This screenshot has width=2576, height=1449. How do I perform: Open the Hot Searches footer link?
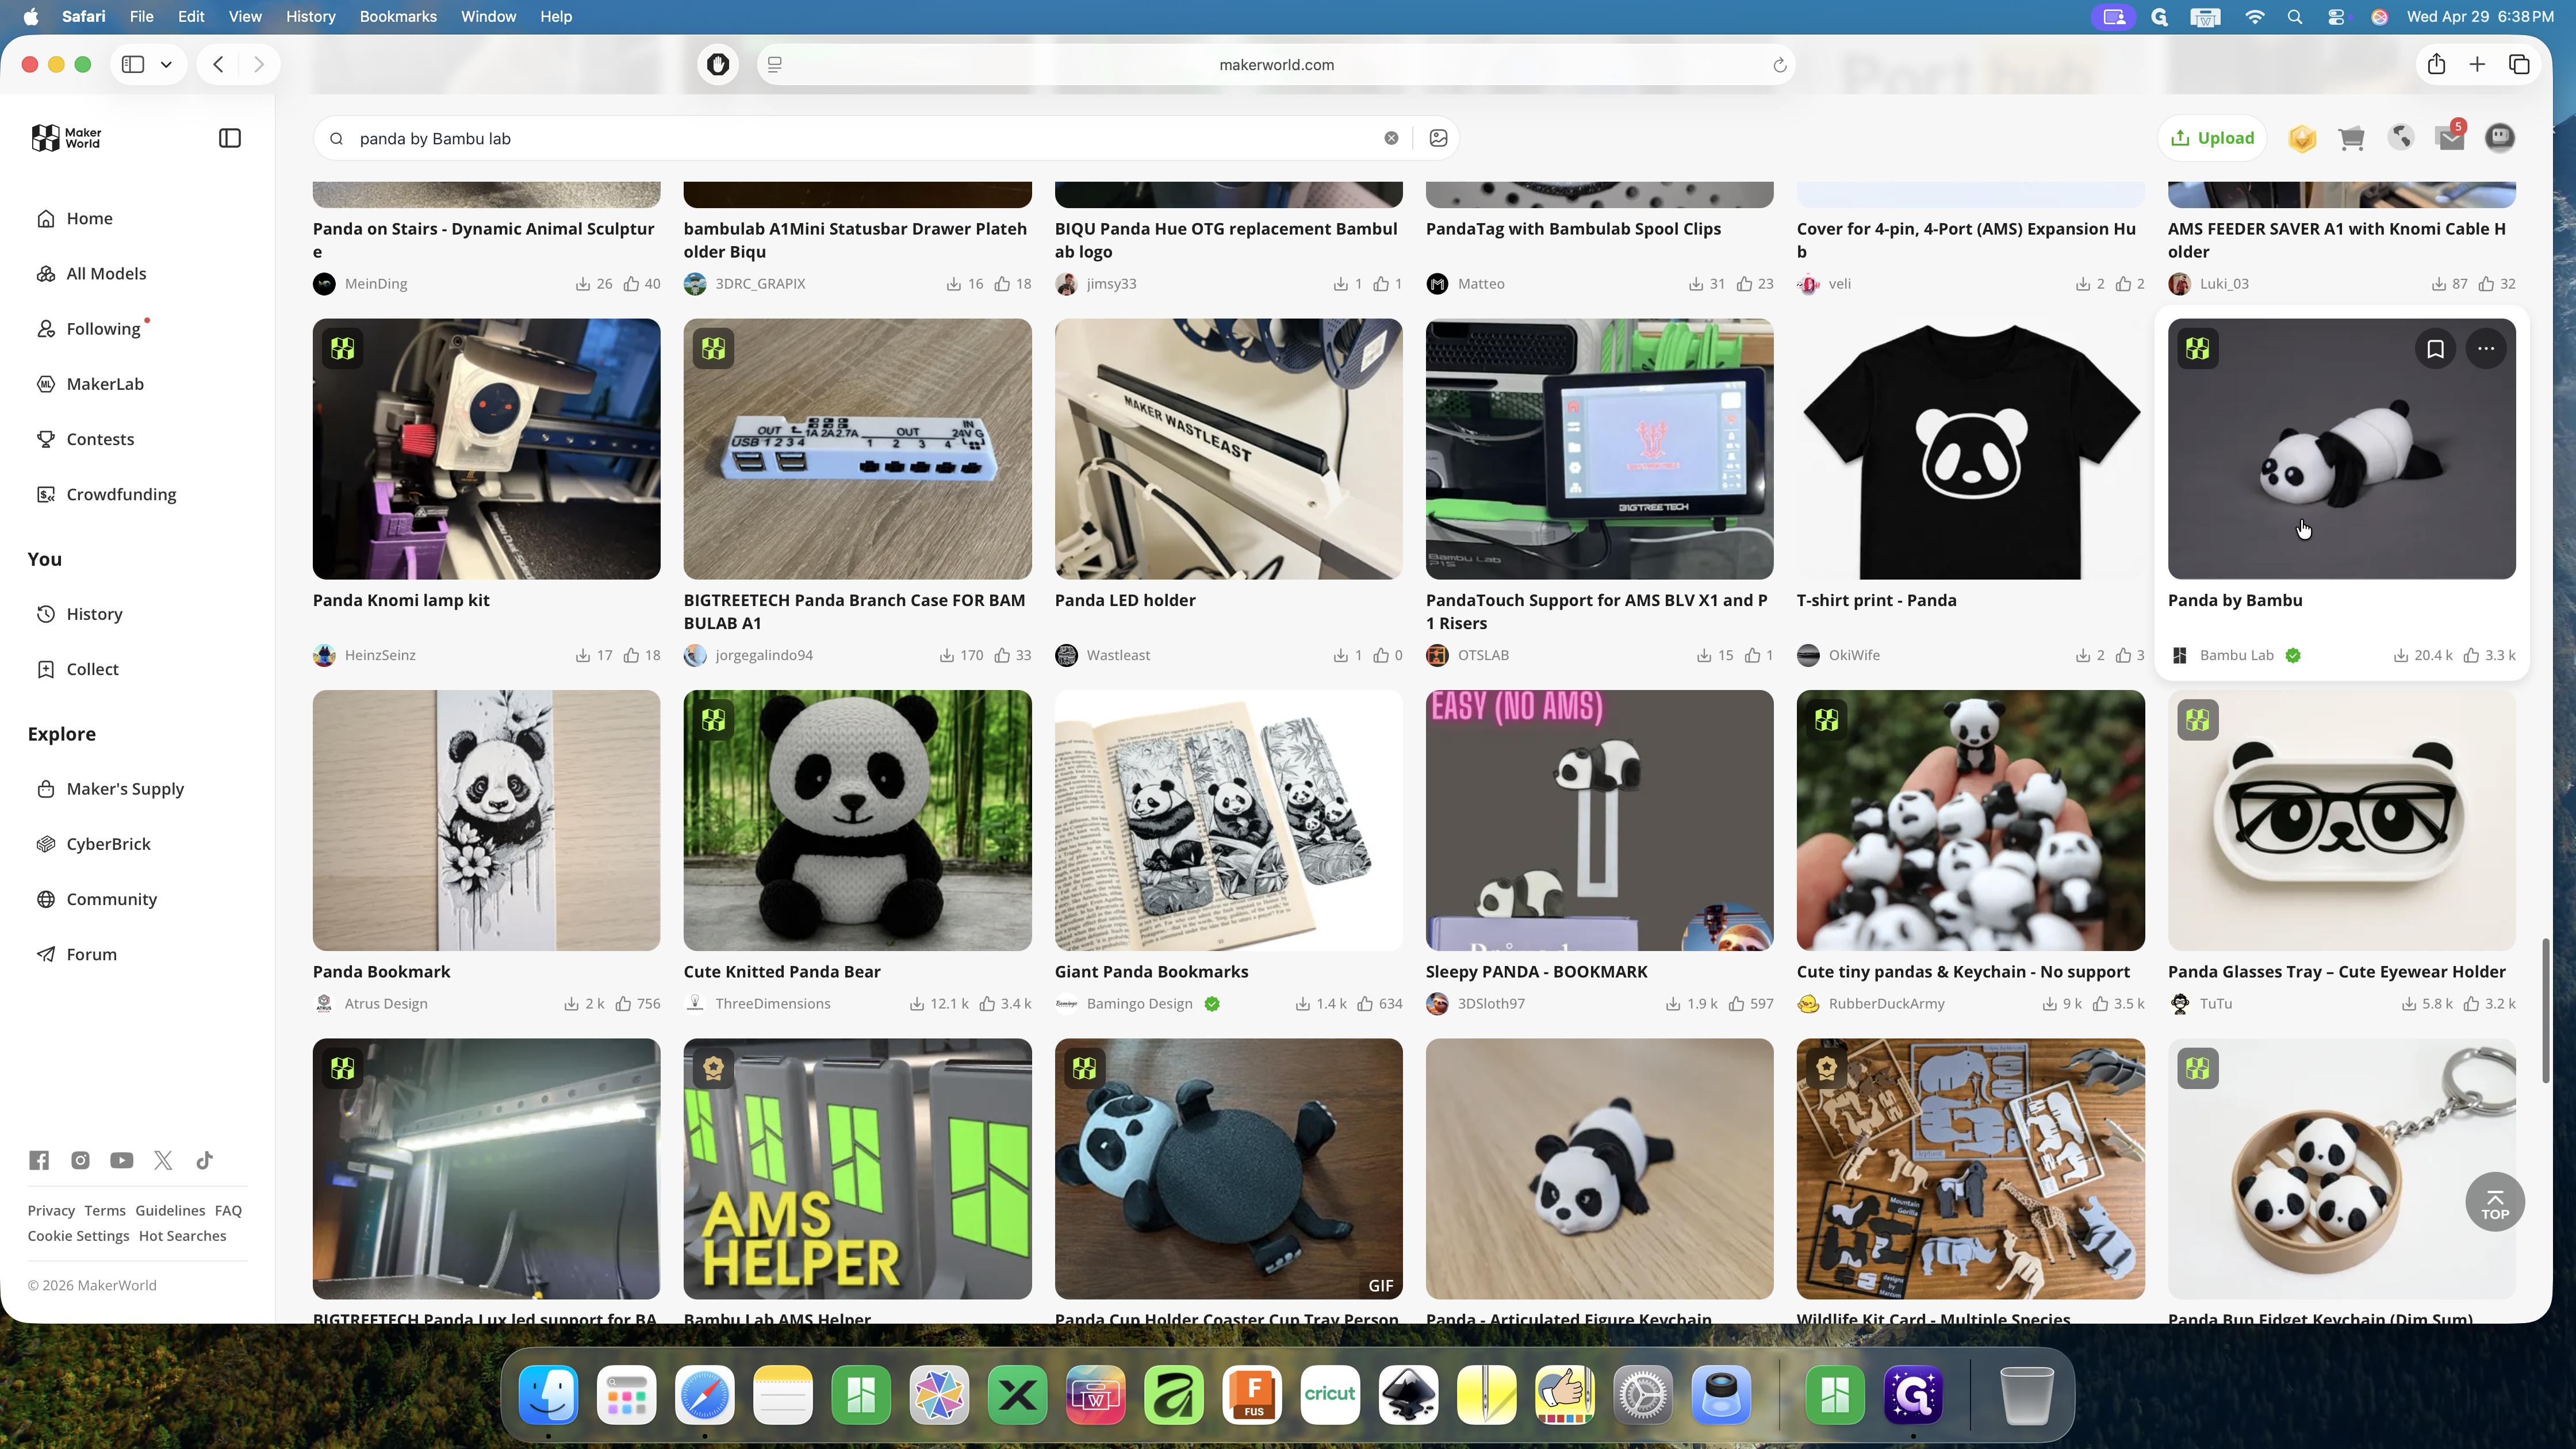pos(183,1235)
